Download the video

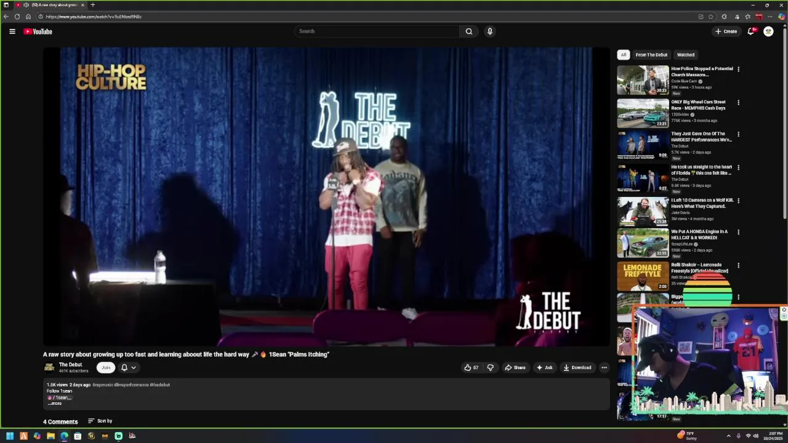(577, 367)
